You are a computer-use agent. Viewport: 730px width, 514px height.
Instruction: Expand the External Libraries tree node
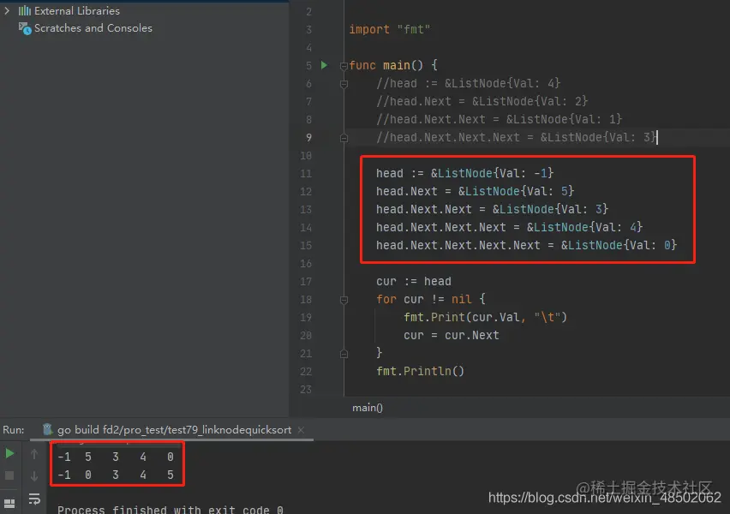pos(7,10)
